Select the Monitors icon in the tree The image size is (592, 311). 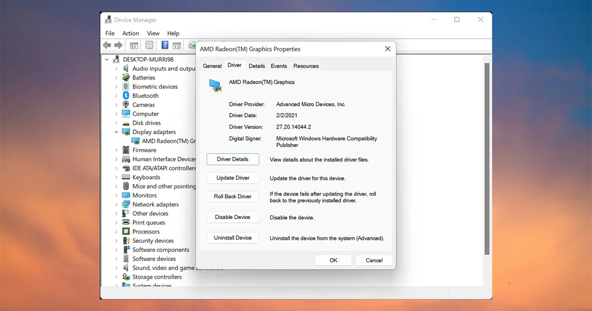126,195
